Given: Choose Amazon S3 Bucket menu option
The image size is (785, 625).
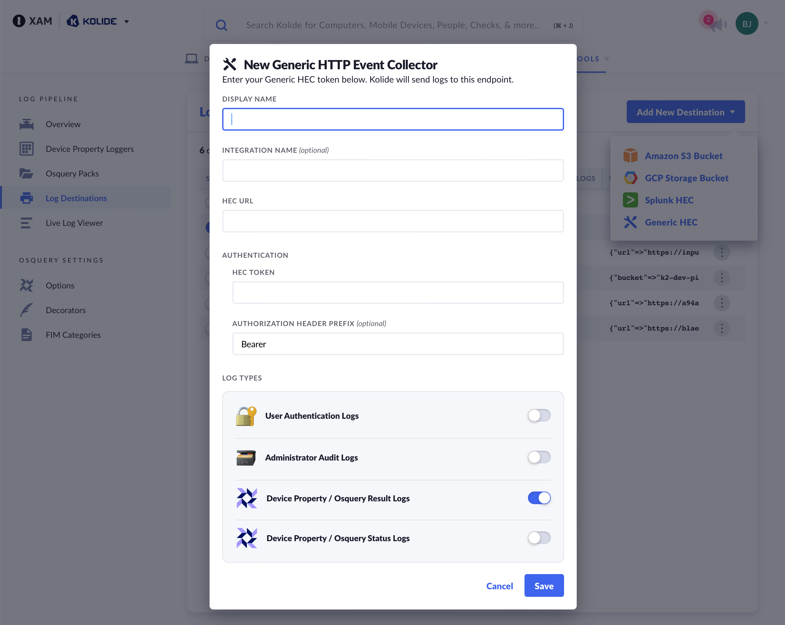Looking at the screenshot, I should click(683, 156).
